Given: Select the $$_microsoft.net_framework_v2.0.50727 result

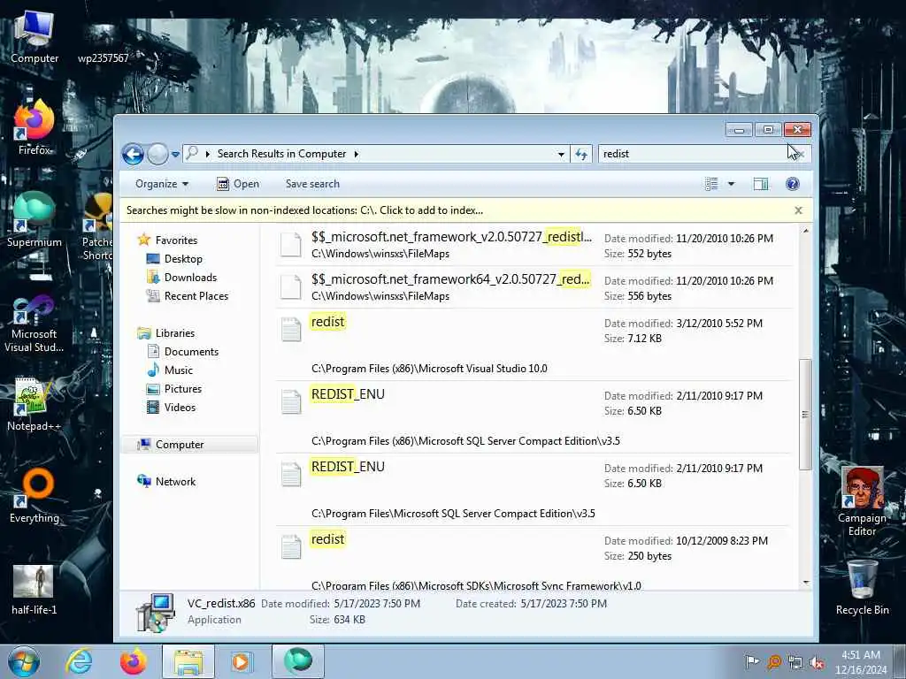Looking at the screenshot, I should pyautogui.click(x=533, y=245).
